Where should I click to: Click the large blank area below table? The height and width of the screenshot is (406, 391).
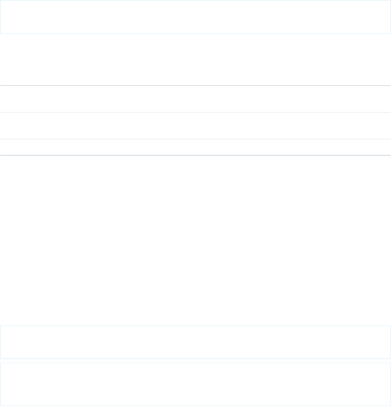point(195,240)
